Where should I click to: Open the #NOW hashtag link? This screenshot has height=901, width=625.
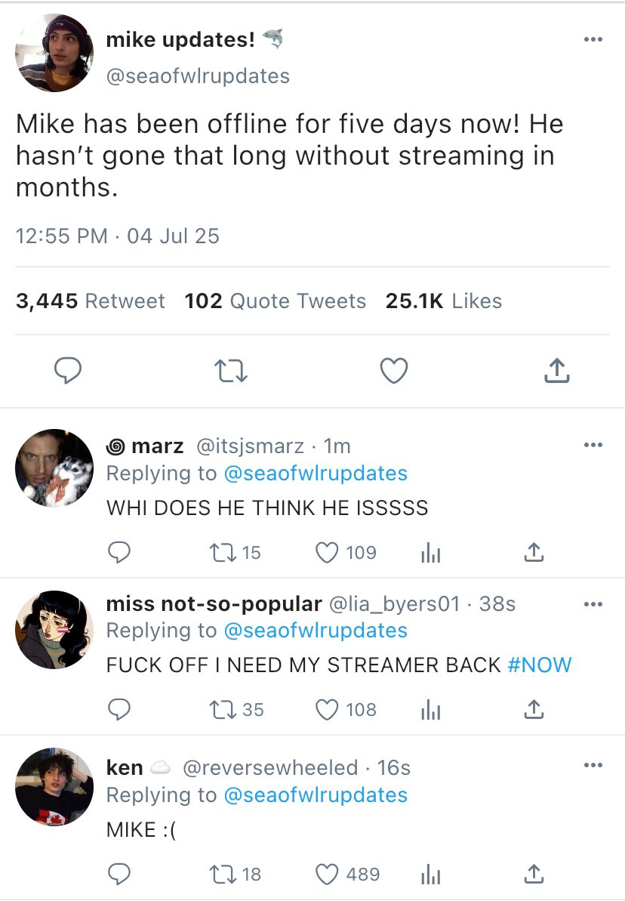[x=540, y=665]
